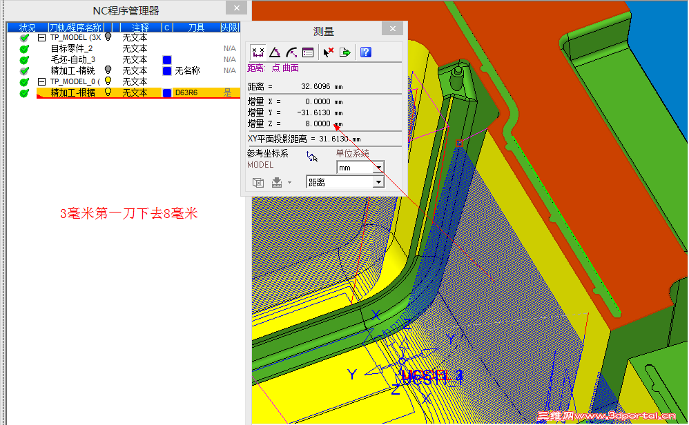
Task: Click status checkmark for 目标零件_2 row
Action: click(x=25, y=49)
